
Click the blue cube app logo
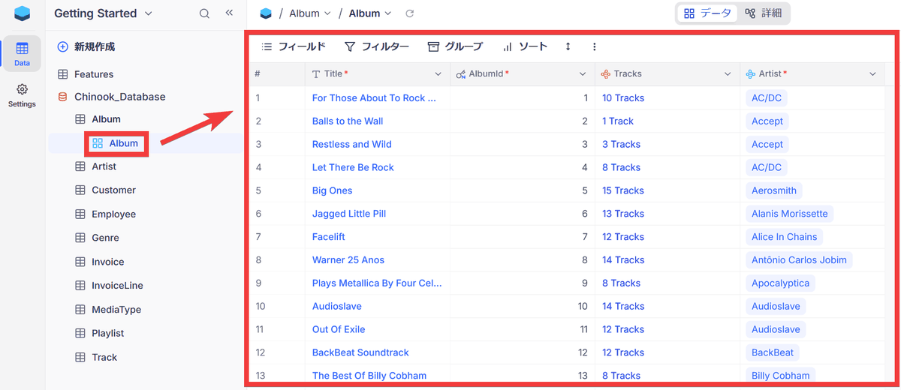point(23,13)
